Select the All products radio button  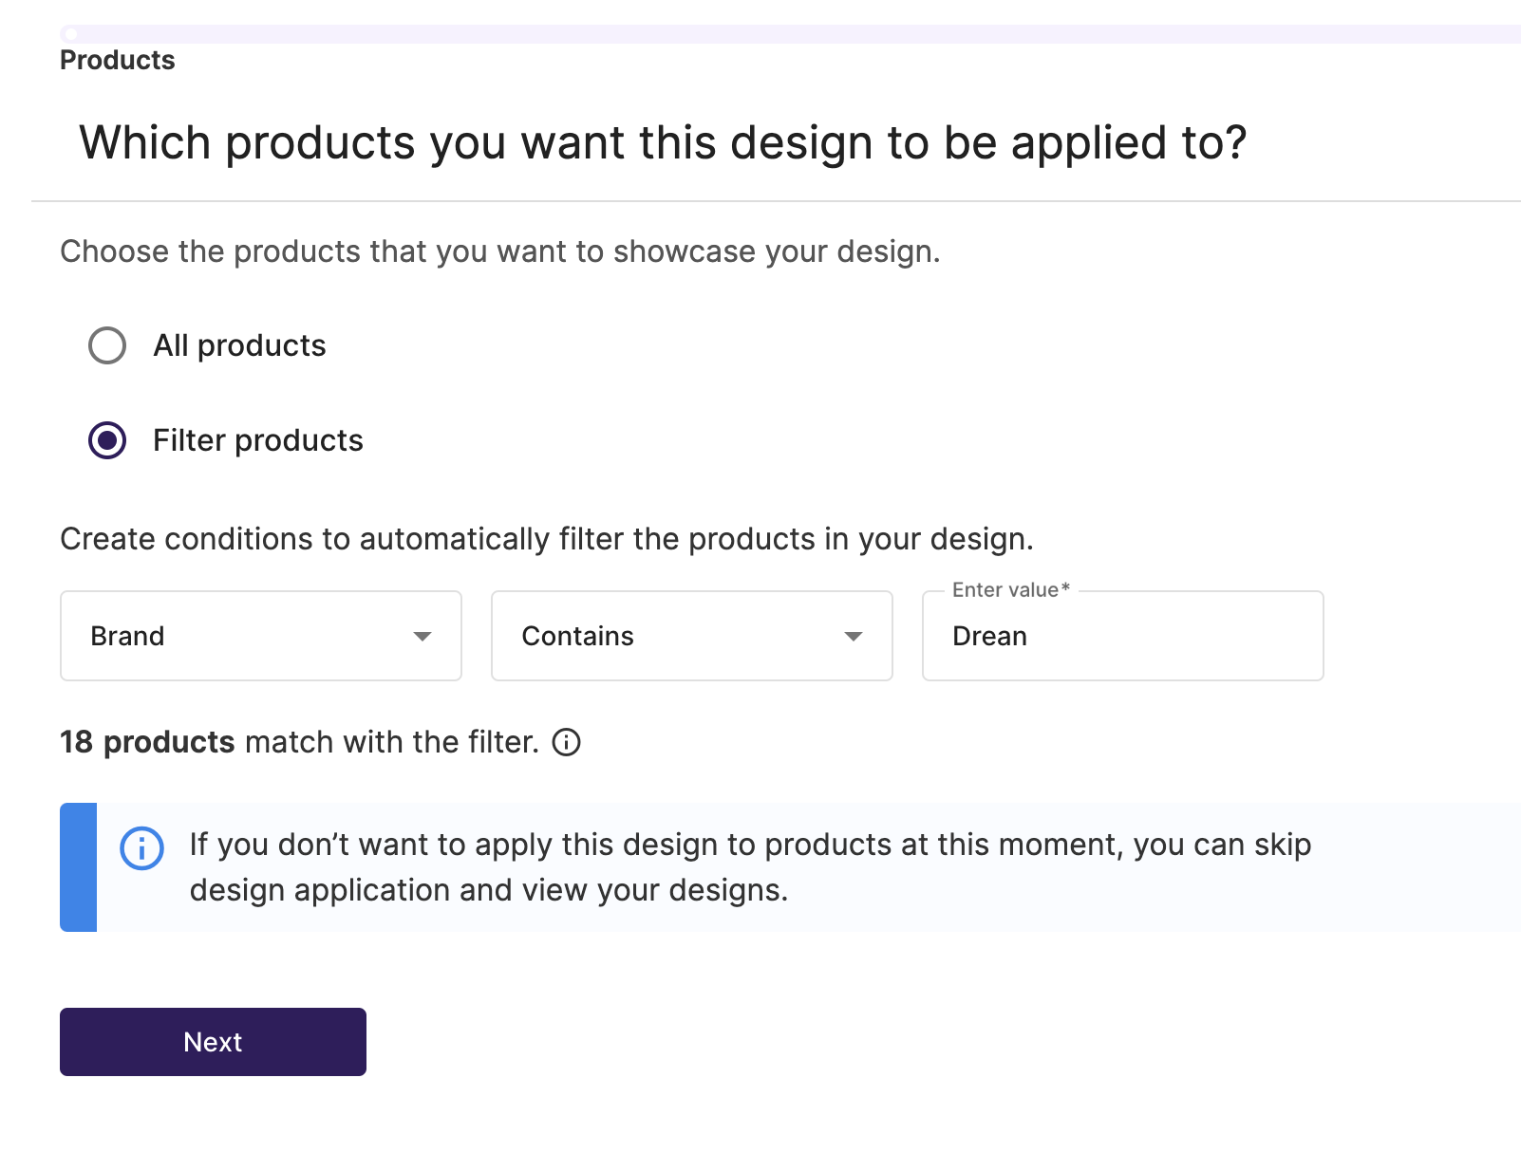(107, 345)
